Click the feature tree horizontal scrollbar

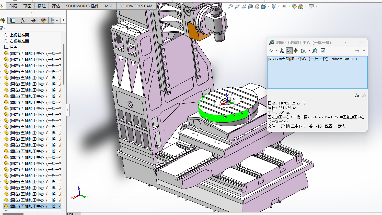pyautogui.click(x=13, y=214)
